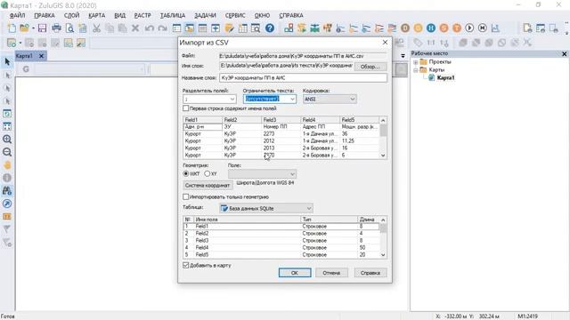
Task: Click the network nodes toolbar icon
Action: coord(289,28)
